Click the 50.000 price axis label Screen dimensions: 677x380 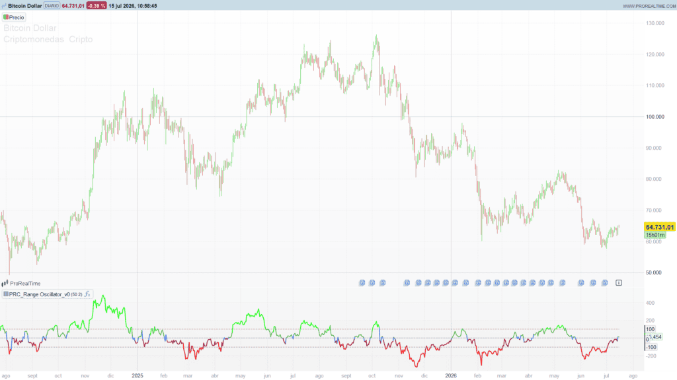pyautogui.click(x=655, y=272)
